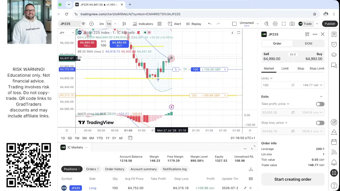
Task: Open the Notifications log tab
Action: click(175, 169)
